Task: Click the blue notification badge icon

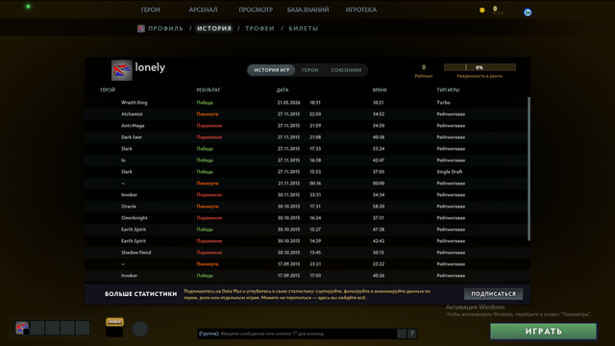Action: coord(528,12)
